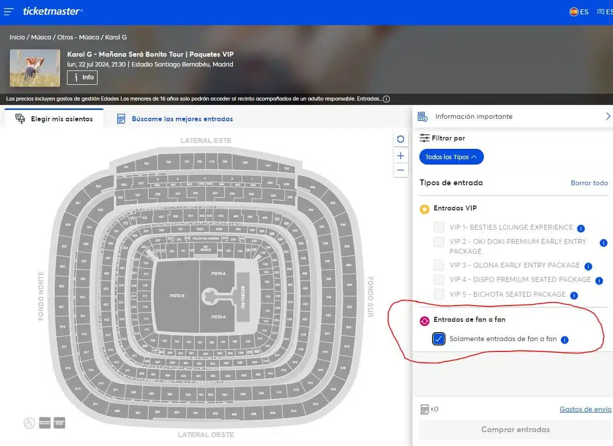Zoom out of the stadium map
This screenshot has width=613, height=446.
click(x=401, y=171)
